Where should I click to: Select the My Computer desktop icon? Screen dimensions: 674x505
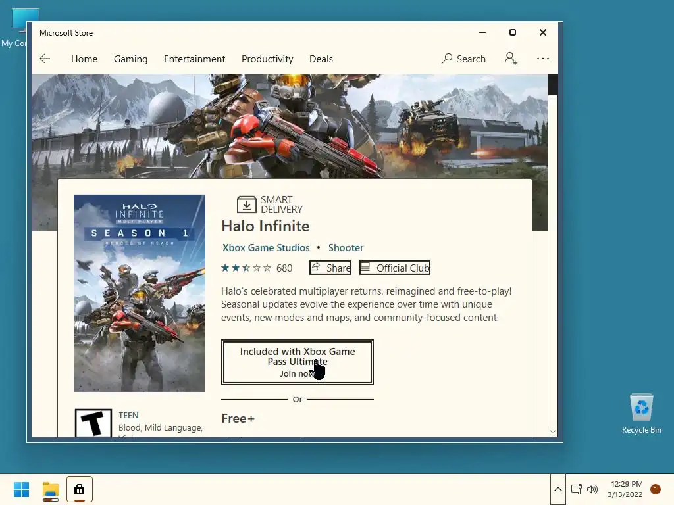[15, 28]
